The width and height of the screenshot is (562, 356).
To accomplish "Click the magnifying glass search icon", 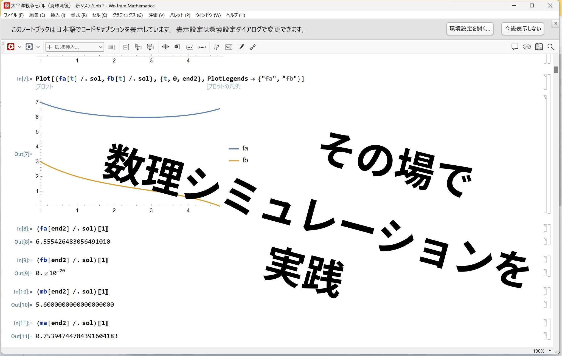I will click(550, 47).
